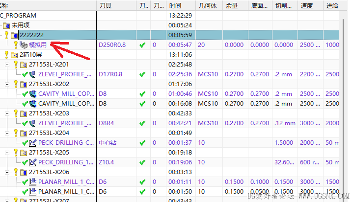Select the purple CAVITY_MILL_COP... operation name

66,94
